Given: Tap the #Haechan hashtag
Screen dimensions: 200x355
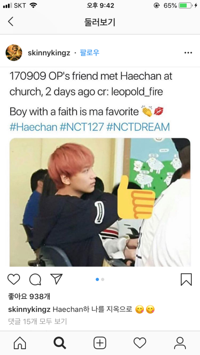Looking at the screenshot, I should coord(33,127).
